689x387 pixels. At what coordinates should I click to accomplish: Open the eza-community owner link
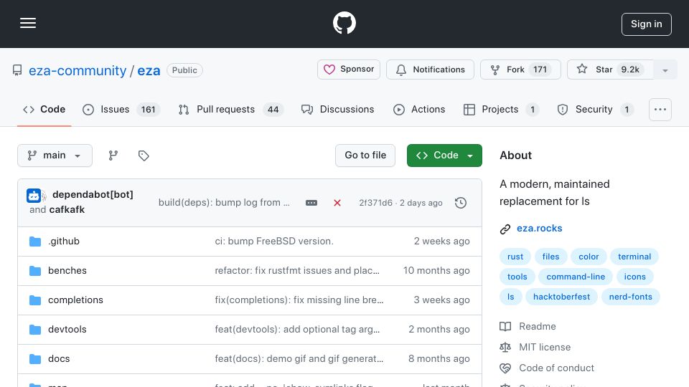(78, 70)
